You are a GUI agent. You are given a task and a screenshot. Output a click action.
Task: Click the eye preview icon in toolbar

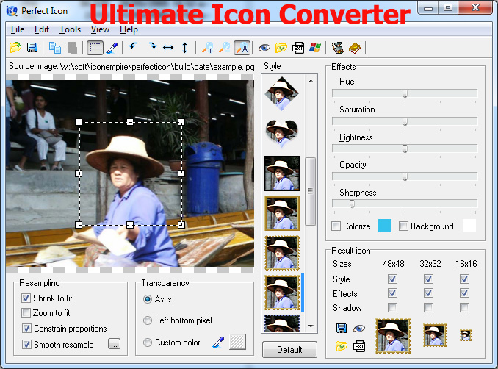(x=264, y=48)
